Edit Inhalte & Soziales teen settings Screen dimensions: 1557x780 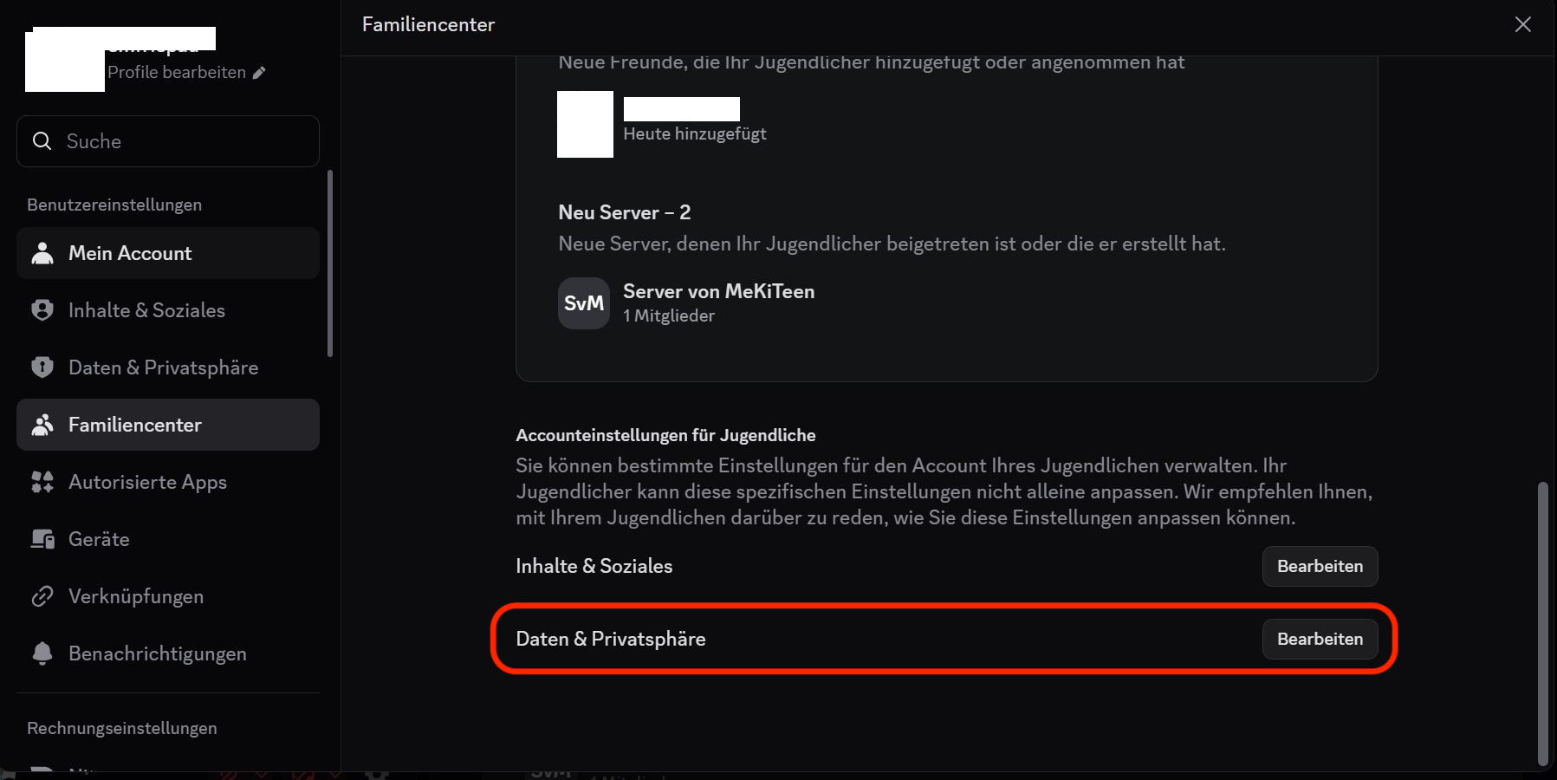[1319, 566]
